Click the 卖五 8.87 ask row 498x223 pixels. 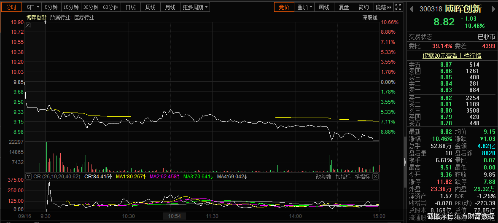[x=452, y=64]
